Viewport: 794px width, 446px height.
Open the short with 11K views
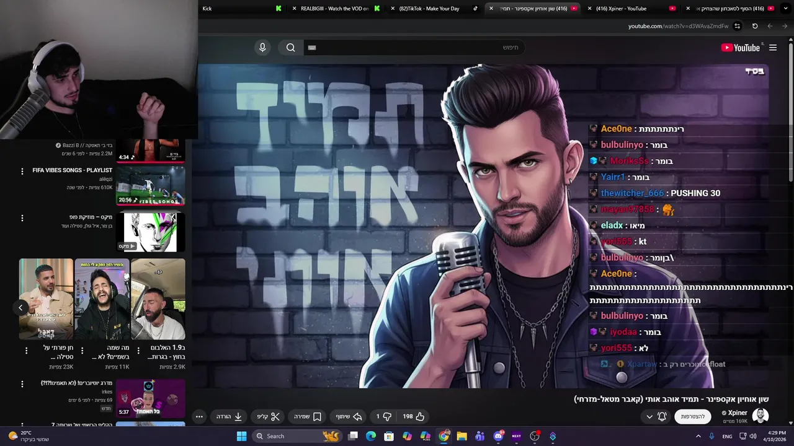(x=102, y=299)
